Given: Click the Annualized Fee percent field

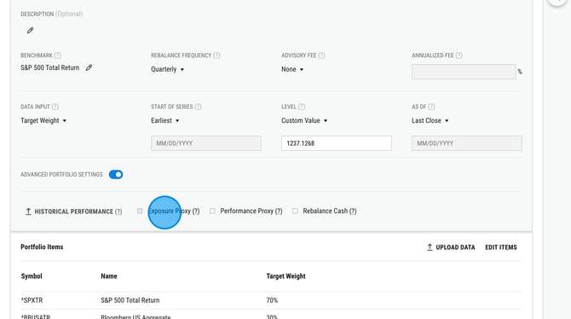Looking at the screenshot, I should point(464,72).
